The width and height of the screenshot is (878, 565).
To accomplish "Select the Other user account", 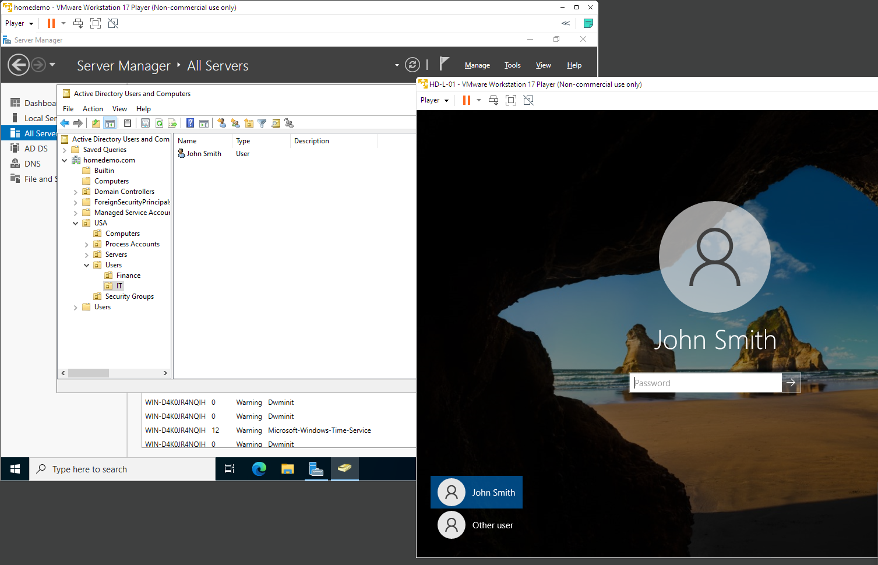I will [x=492, y=525].
